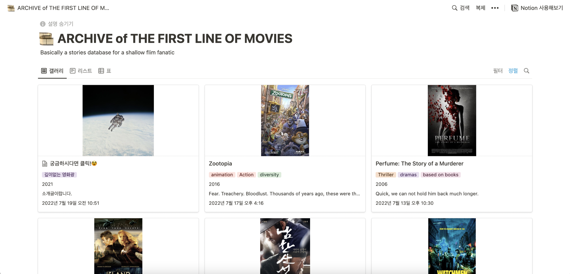Click the Notion logo icon at top right
The image size is (570, 274).
tap(514, 8)
